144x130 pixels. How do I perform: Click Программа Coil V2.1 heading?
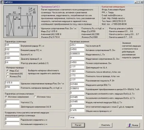[x=50, y=7]
